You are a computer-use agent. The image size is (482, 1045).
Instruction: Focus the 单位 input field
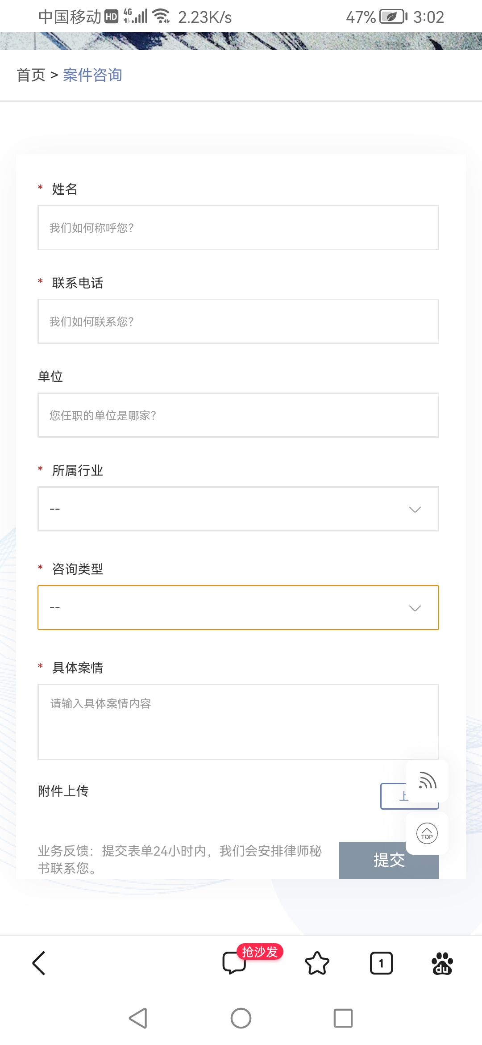pyautogui.click(x=238, y=415)
